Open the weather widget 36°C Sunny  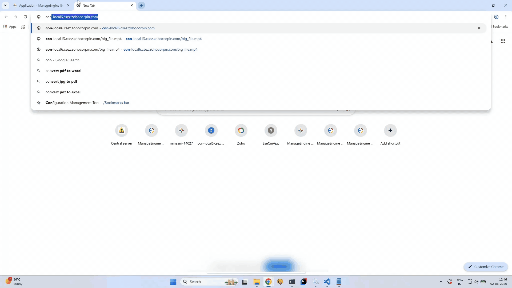pos(14,282)
